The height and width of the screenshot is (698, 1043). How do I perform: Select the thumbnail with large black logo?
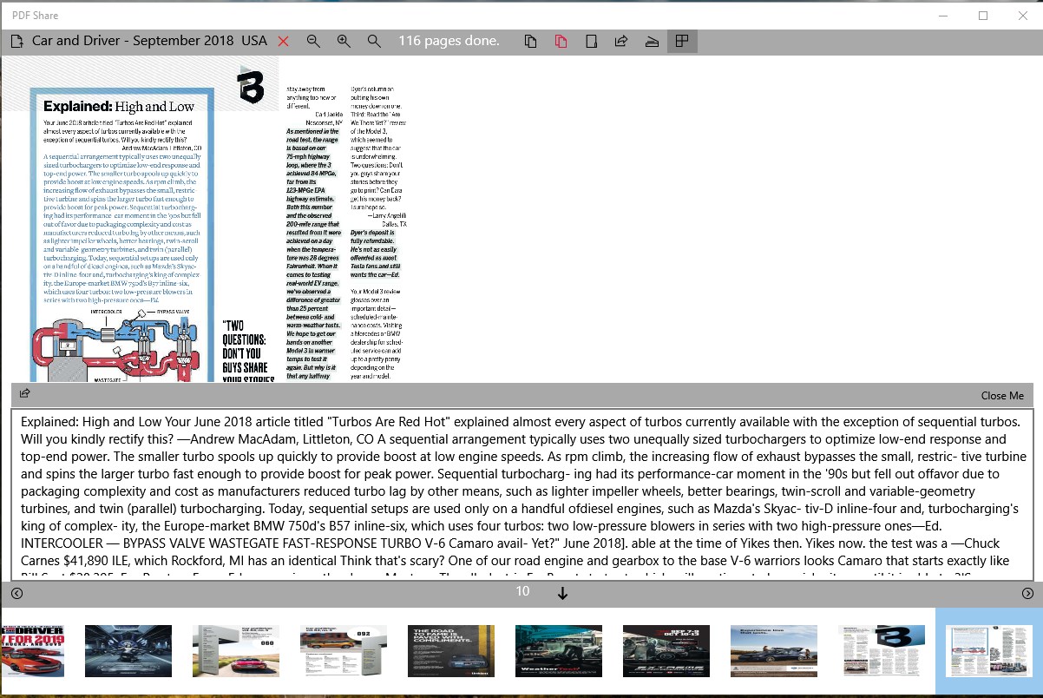882,651
